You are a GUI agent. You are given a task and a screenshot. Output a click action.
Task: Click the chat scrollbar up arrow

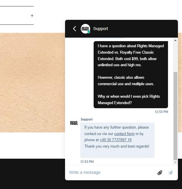175,41
